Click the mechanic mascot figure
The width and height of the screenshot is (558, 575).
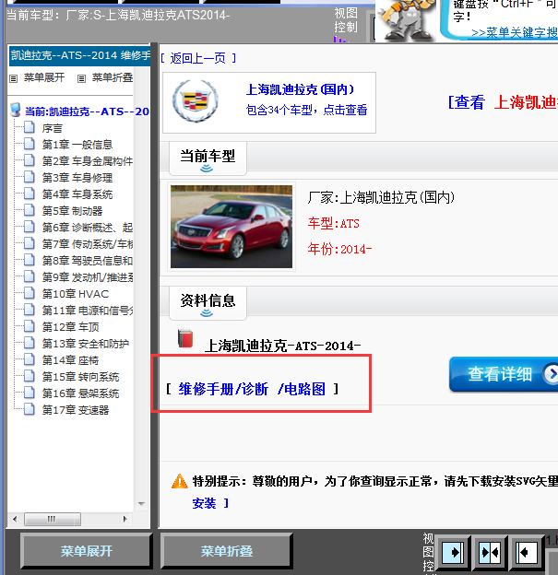point(406,19)
